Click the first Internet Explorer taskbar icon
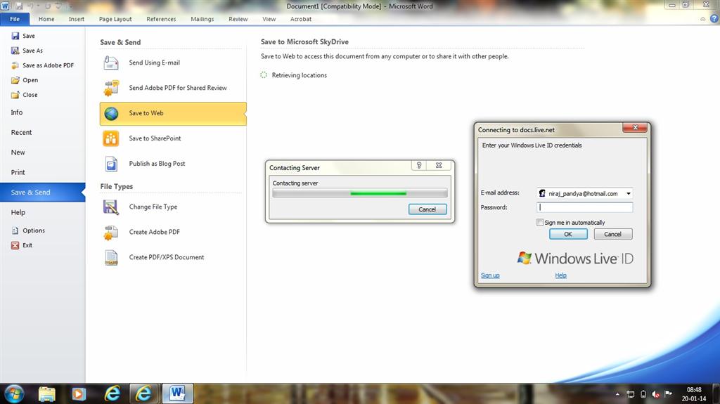The width and height of the screenshot is (720, 404). pos(112,394)
